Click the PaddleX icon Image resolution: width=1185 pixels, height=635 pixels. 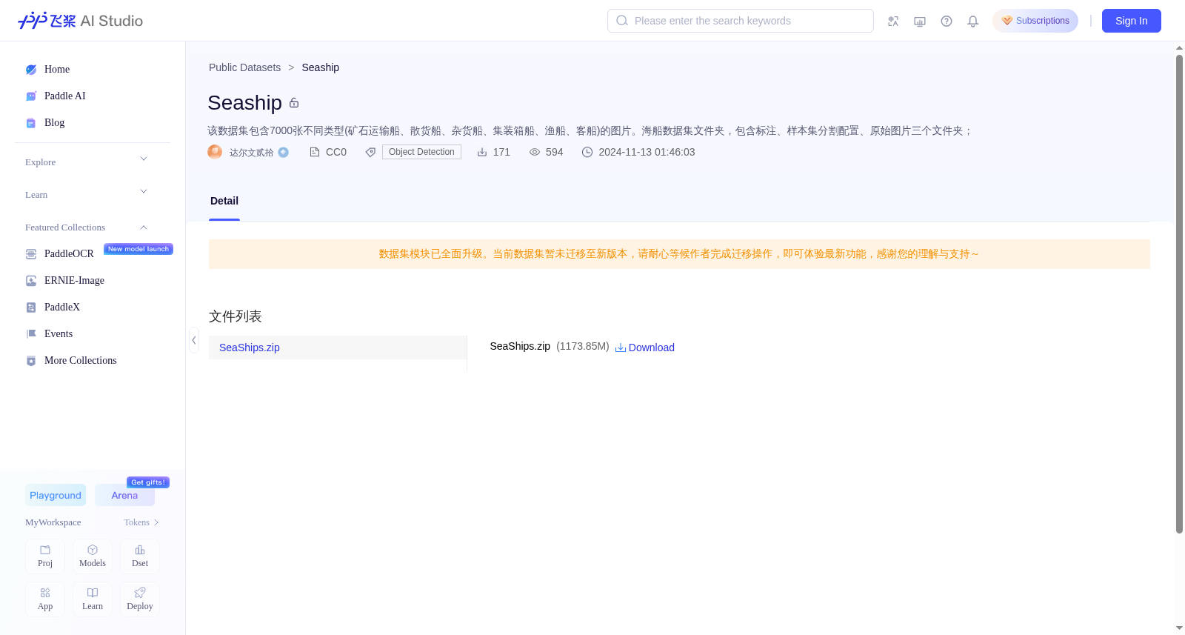click(x=31, y=307)
